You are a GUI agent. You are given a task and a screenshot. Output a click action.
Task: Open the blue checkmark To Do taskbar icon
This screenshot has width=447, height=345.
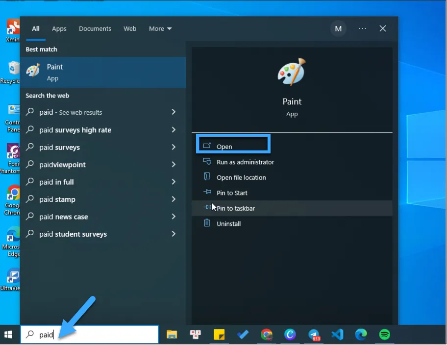[x=243, y=334]
